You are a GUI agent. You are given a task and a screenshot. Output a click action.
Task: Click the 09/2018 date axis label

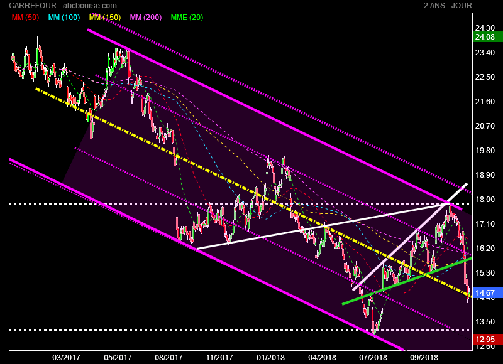click(x=424, y=357)
